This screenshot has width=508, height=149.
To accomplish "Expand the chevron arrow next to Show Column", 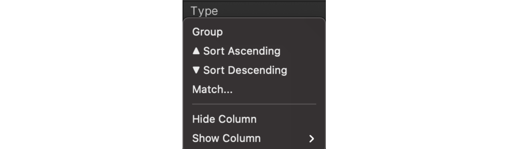I will coord(311,139).
